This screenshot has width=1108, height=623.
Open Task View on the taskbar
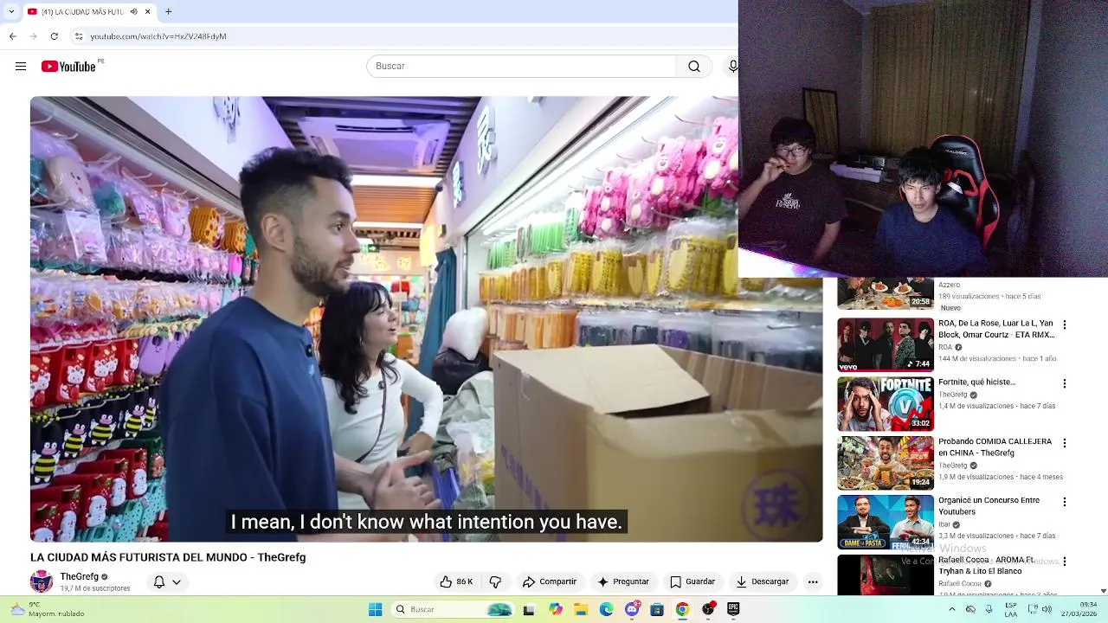[529, 610]
